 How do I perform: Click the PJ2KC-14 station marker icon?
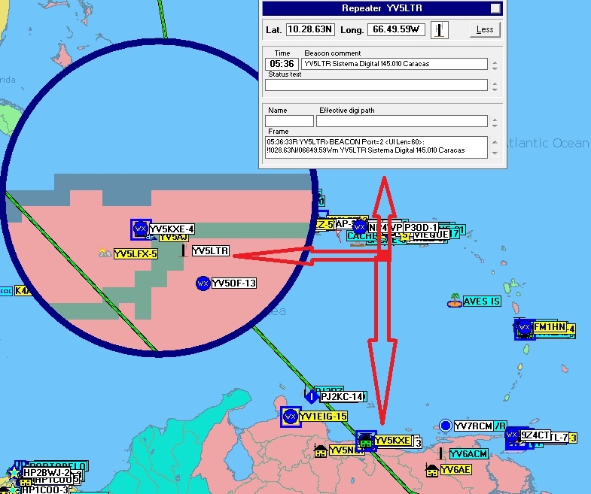[312, 396]
